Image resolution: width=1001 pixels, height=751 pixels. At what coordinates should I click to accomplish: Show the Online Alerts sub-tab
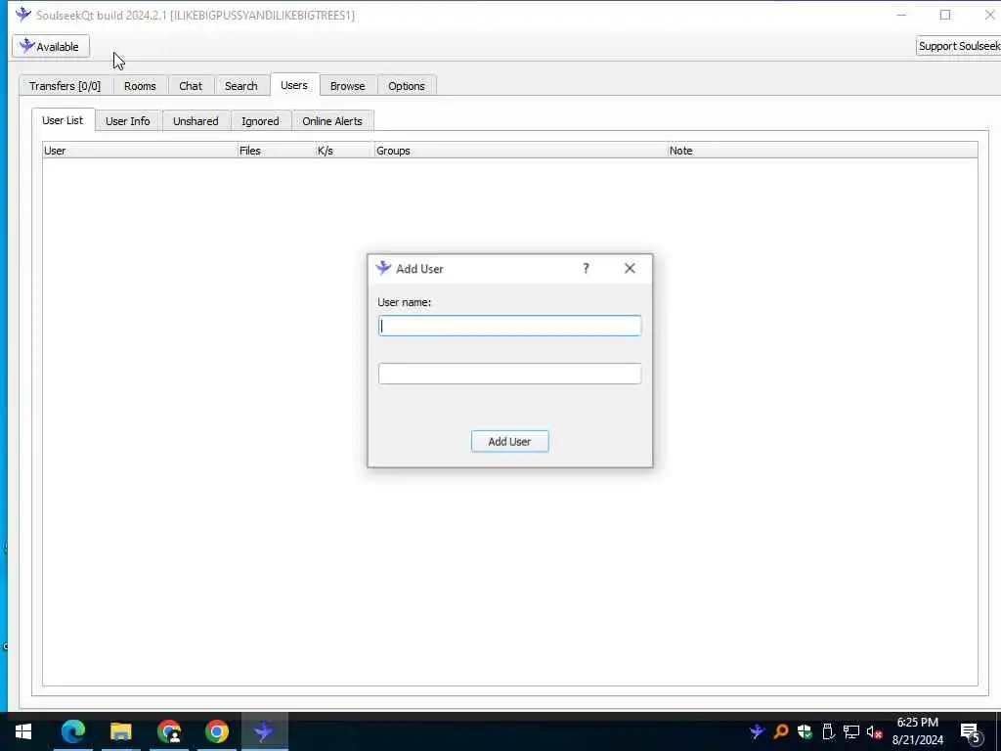[x=332, y=120]
